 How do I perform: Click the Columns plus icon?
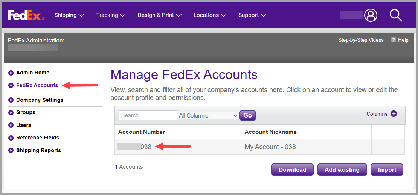(394, 114)
